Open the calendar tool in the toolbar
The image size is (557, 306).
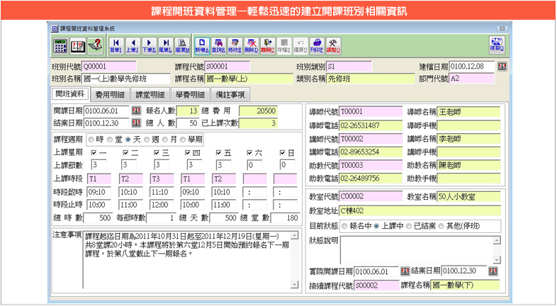(77, 45)
